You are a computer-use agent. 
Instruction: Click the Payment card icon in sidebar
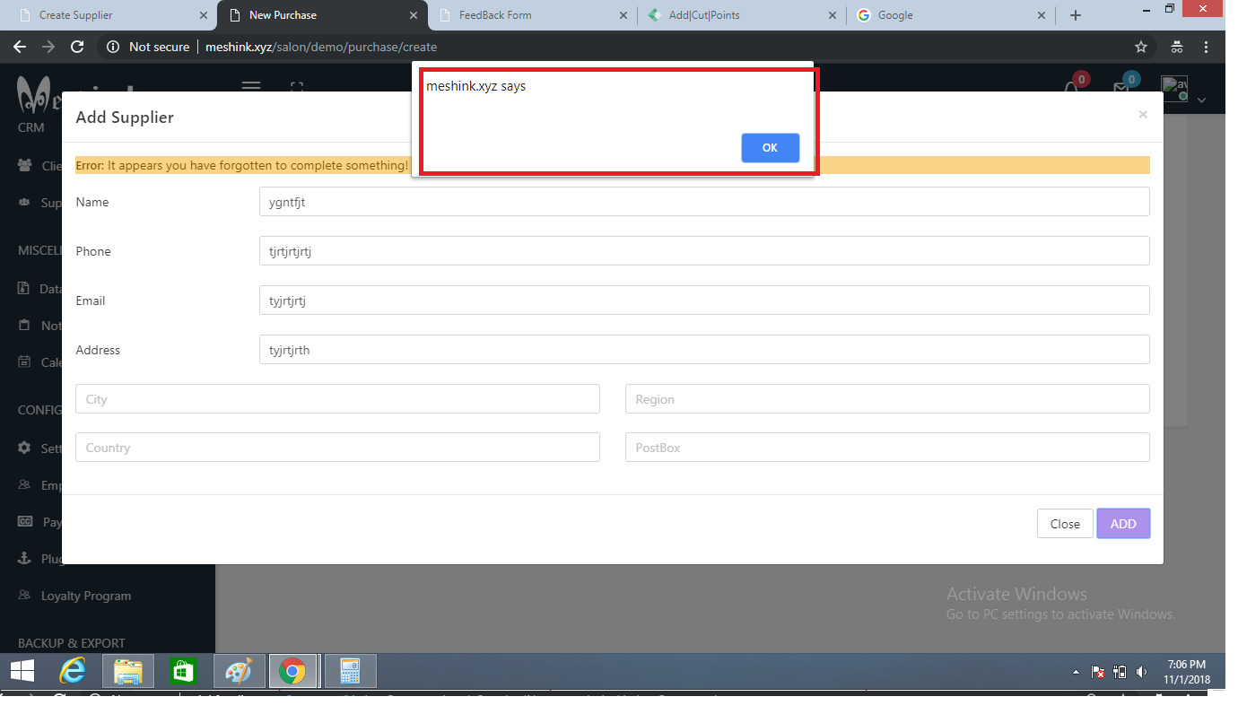click(x=24, y=522)
